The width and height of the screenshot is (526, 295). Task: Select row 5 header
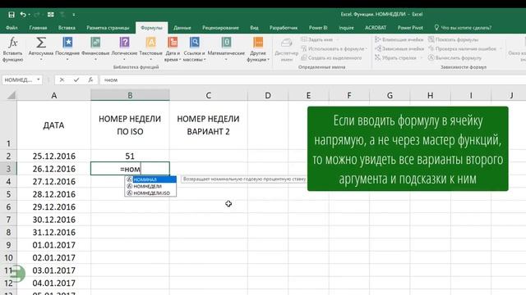pos(8,194)
